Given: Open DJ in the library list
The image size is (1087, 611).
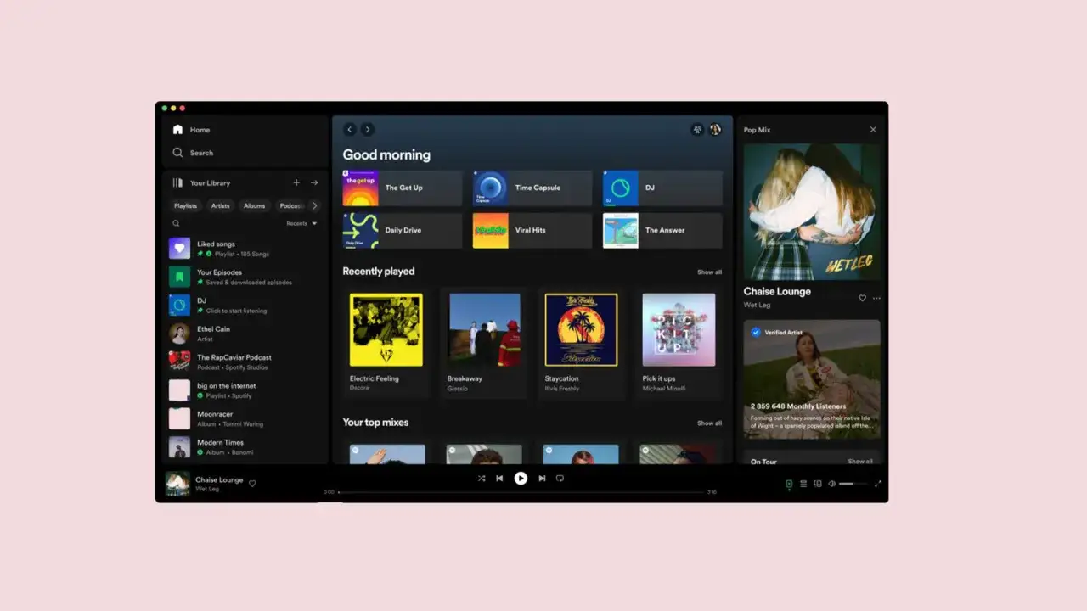Looking at the screenshot, I should click(x=245, y=305).
